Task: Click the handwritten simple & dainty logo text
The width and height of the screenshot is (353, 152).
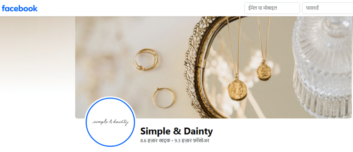Action: pos(110,122)
